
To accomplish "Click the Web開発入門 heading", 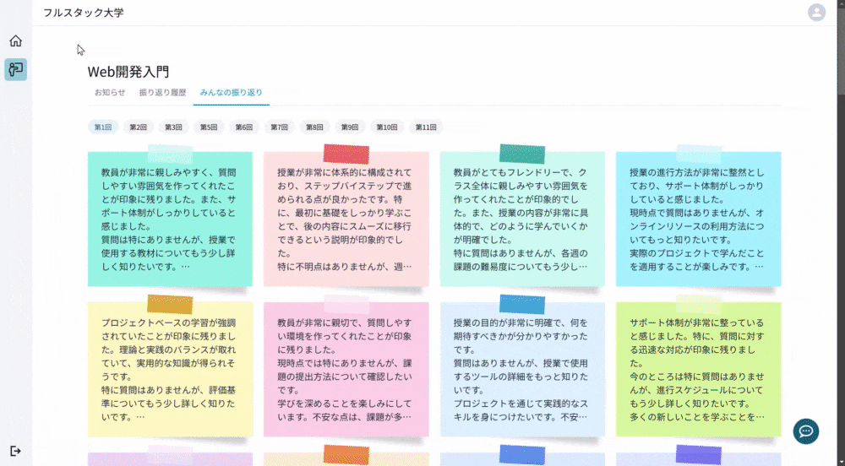I will click(128, 72).
